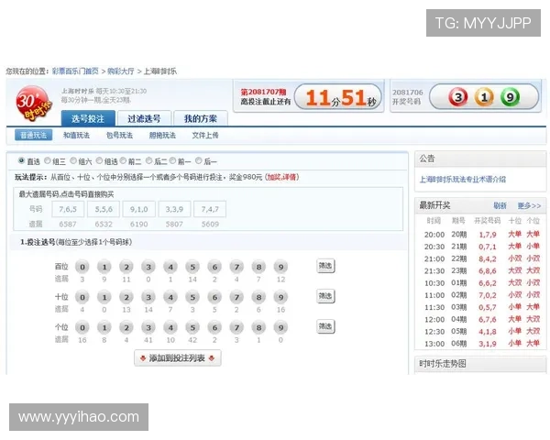Screen dimensions: 550x440
Task: Open the 购彩大厅 breadcrumb link
Action: click(x=121, y=71)
